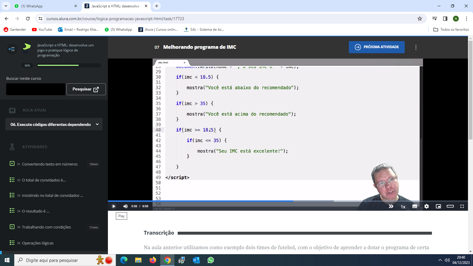Open Microsoft Edge from the taskbar
The width and height of the screenshot is (473, 266).
click(124, 260)
